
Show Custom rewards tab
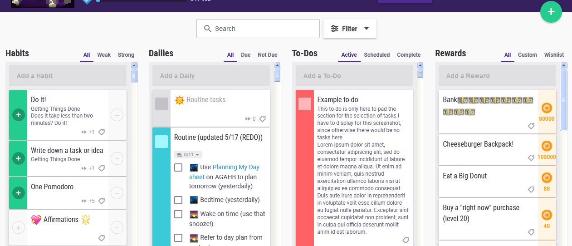tap(528, 55)
